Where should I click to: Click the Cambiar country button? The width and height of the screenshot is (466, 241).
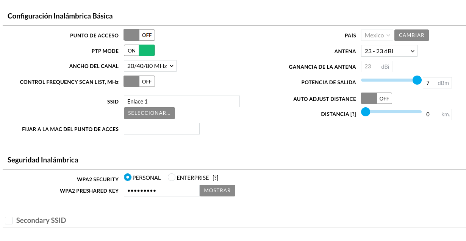tap(411, 36)
